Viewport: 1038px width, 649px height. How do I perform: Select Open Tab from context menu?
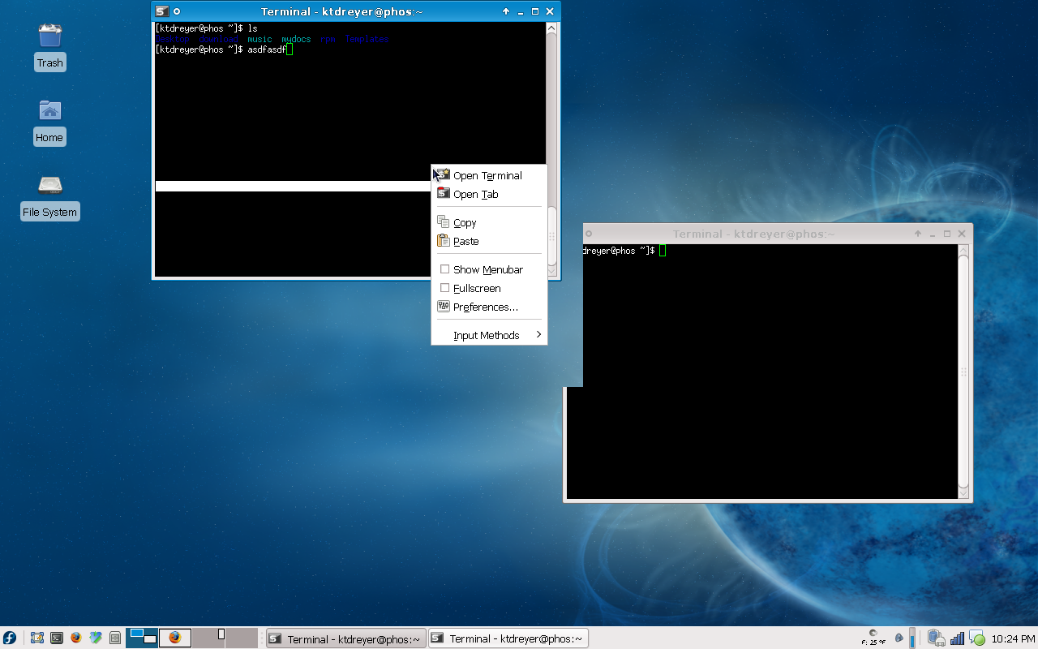(x=475, y=195)
